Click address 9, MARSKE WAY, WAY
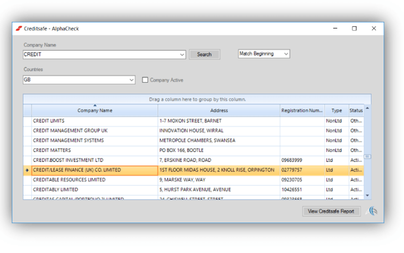404x253 pixels. (182, 179)
